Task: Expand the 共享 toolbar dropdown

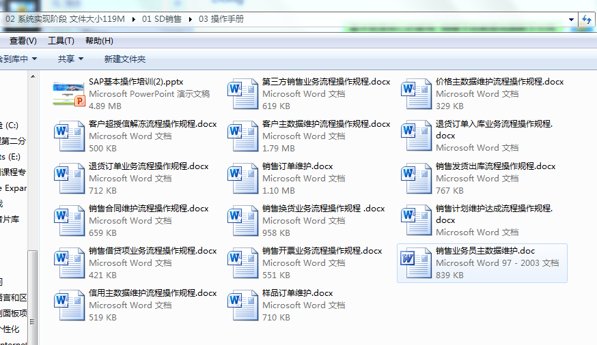Action: [70, 59]
